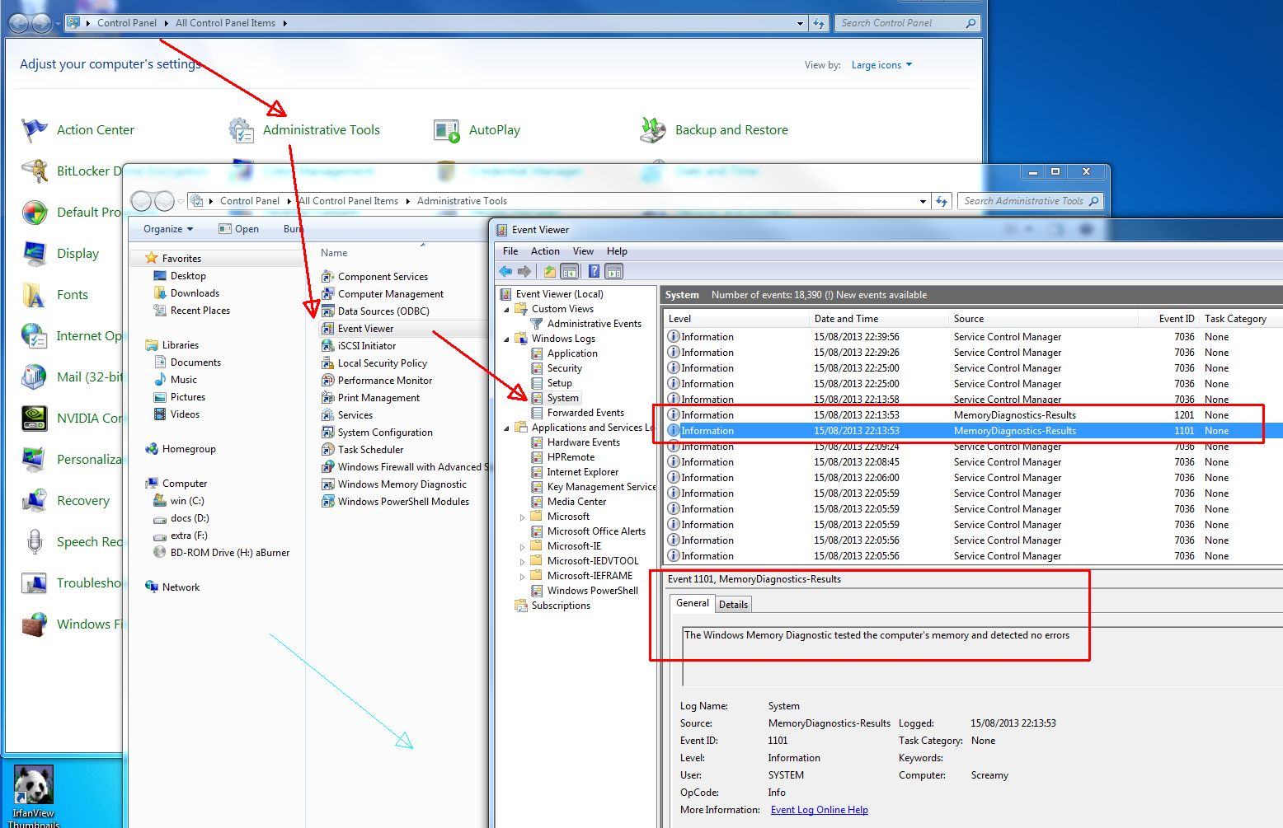Select MemoryDiagnostics-Results event 1201 row
Viewport: 1283px width, 828px height.
(973, 415)
